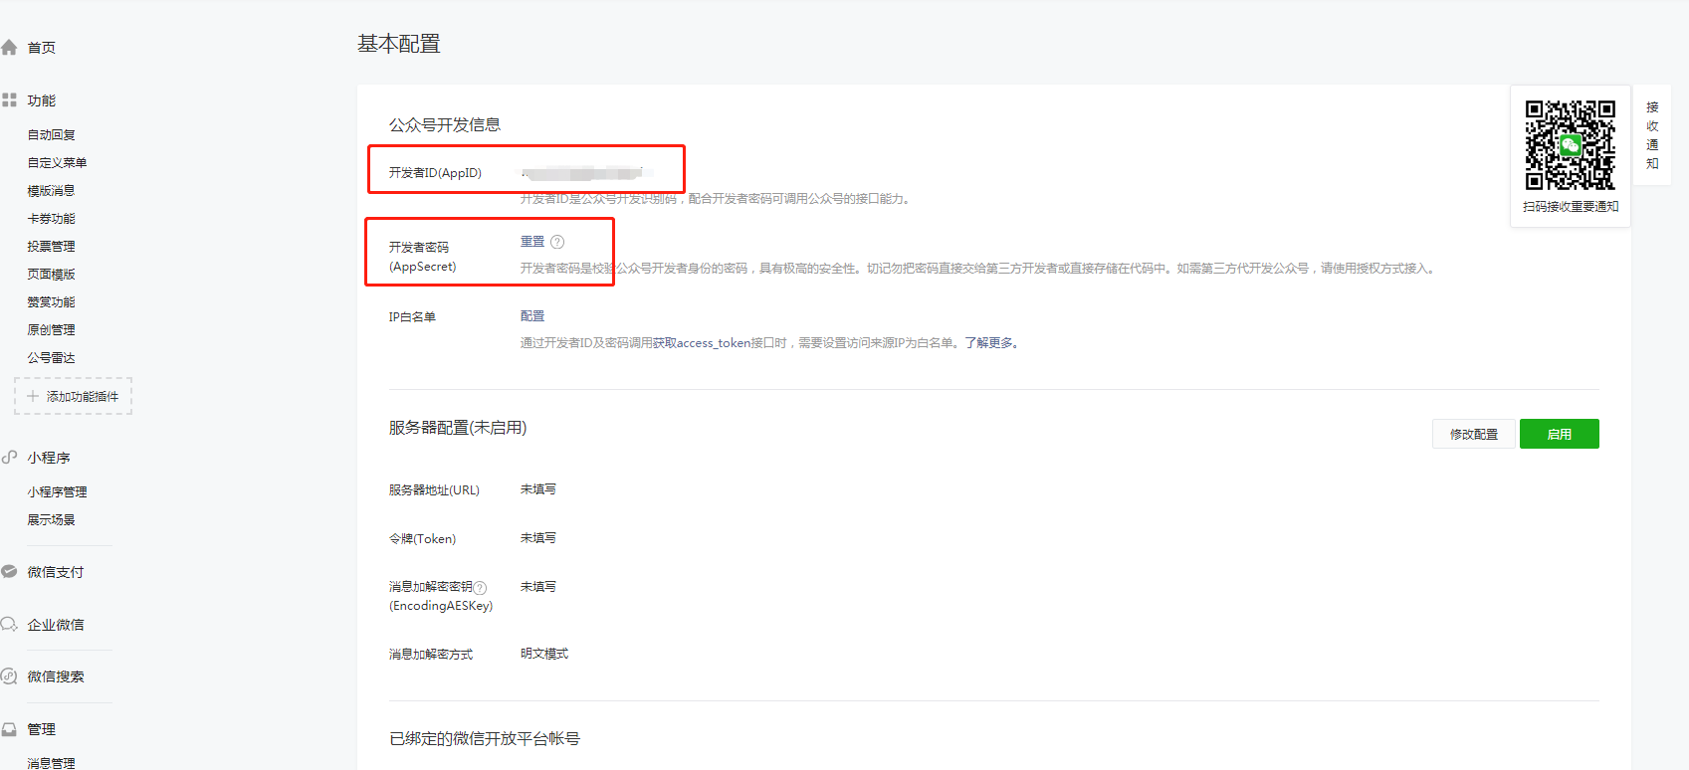Click 了解更多 link
The image size is (1689, 770).
click(x=990, y=343)
